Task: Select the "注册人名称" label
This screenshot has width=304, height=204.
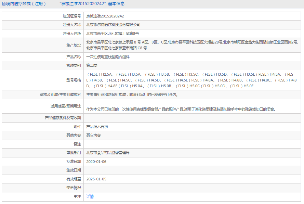Action: [72, 25]
